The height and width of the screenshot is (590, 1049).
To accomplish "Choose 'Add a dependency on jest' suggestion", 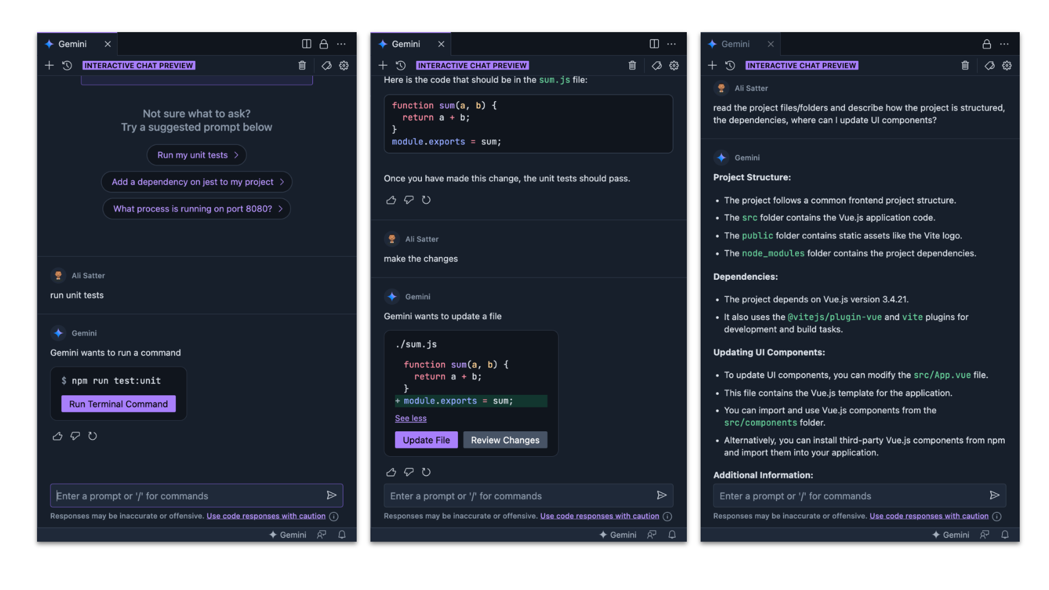I will [x=197, y=182].
